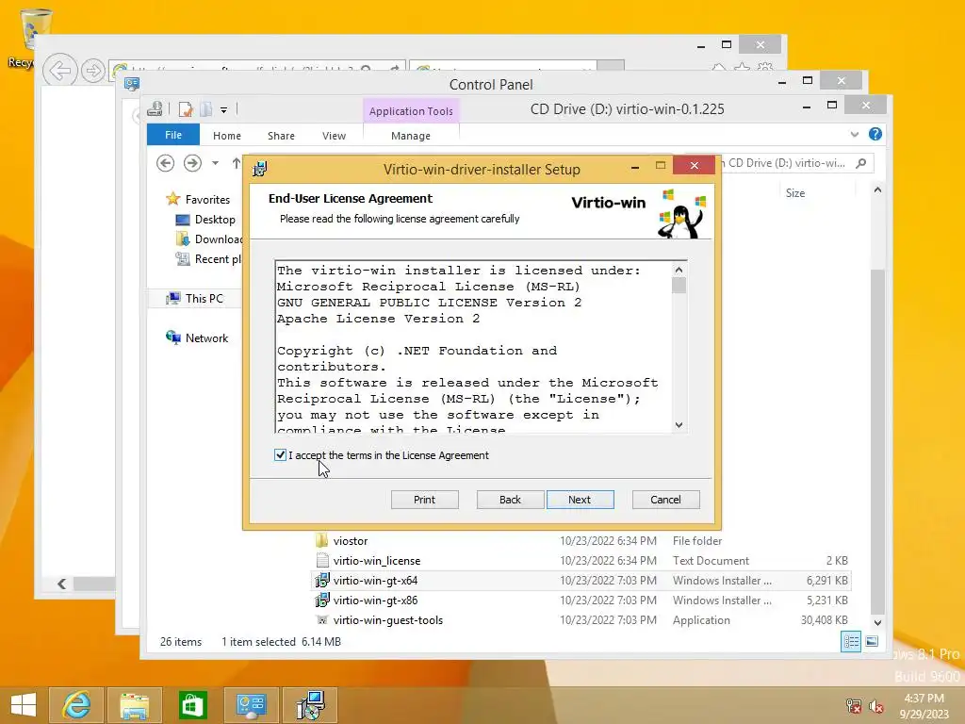Go up one folder level in Explorer
Screen dimensions: 965x724
pos(237,163)
